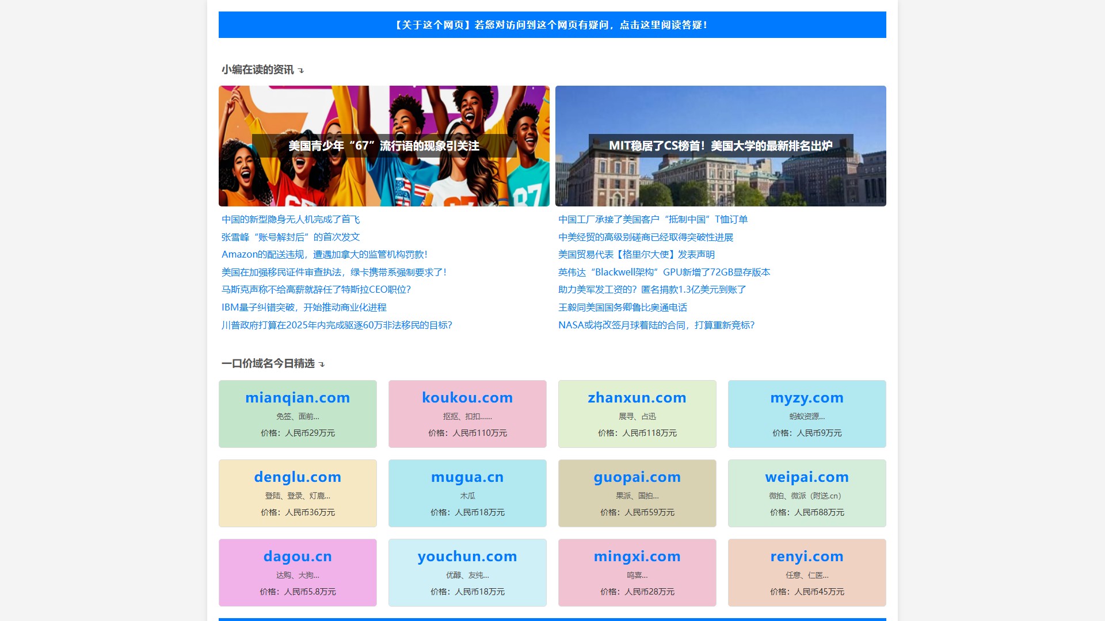Select the mianqian.com domain card

point(298,413)
